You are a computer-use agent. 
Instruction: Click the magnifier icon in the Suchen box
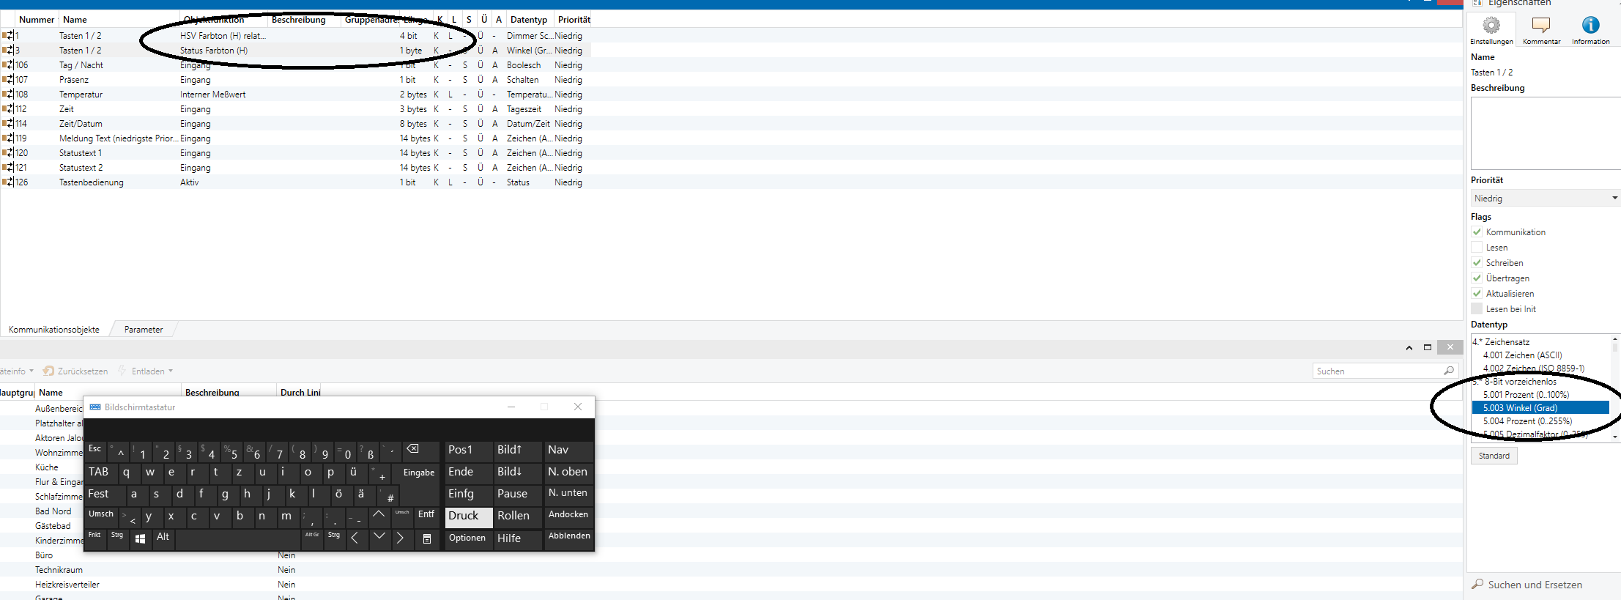[1448, 371]
